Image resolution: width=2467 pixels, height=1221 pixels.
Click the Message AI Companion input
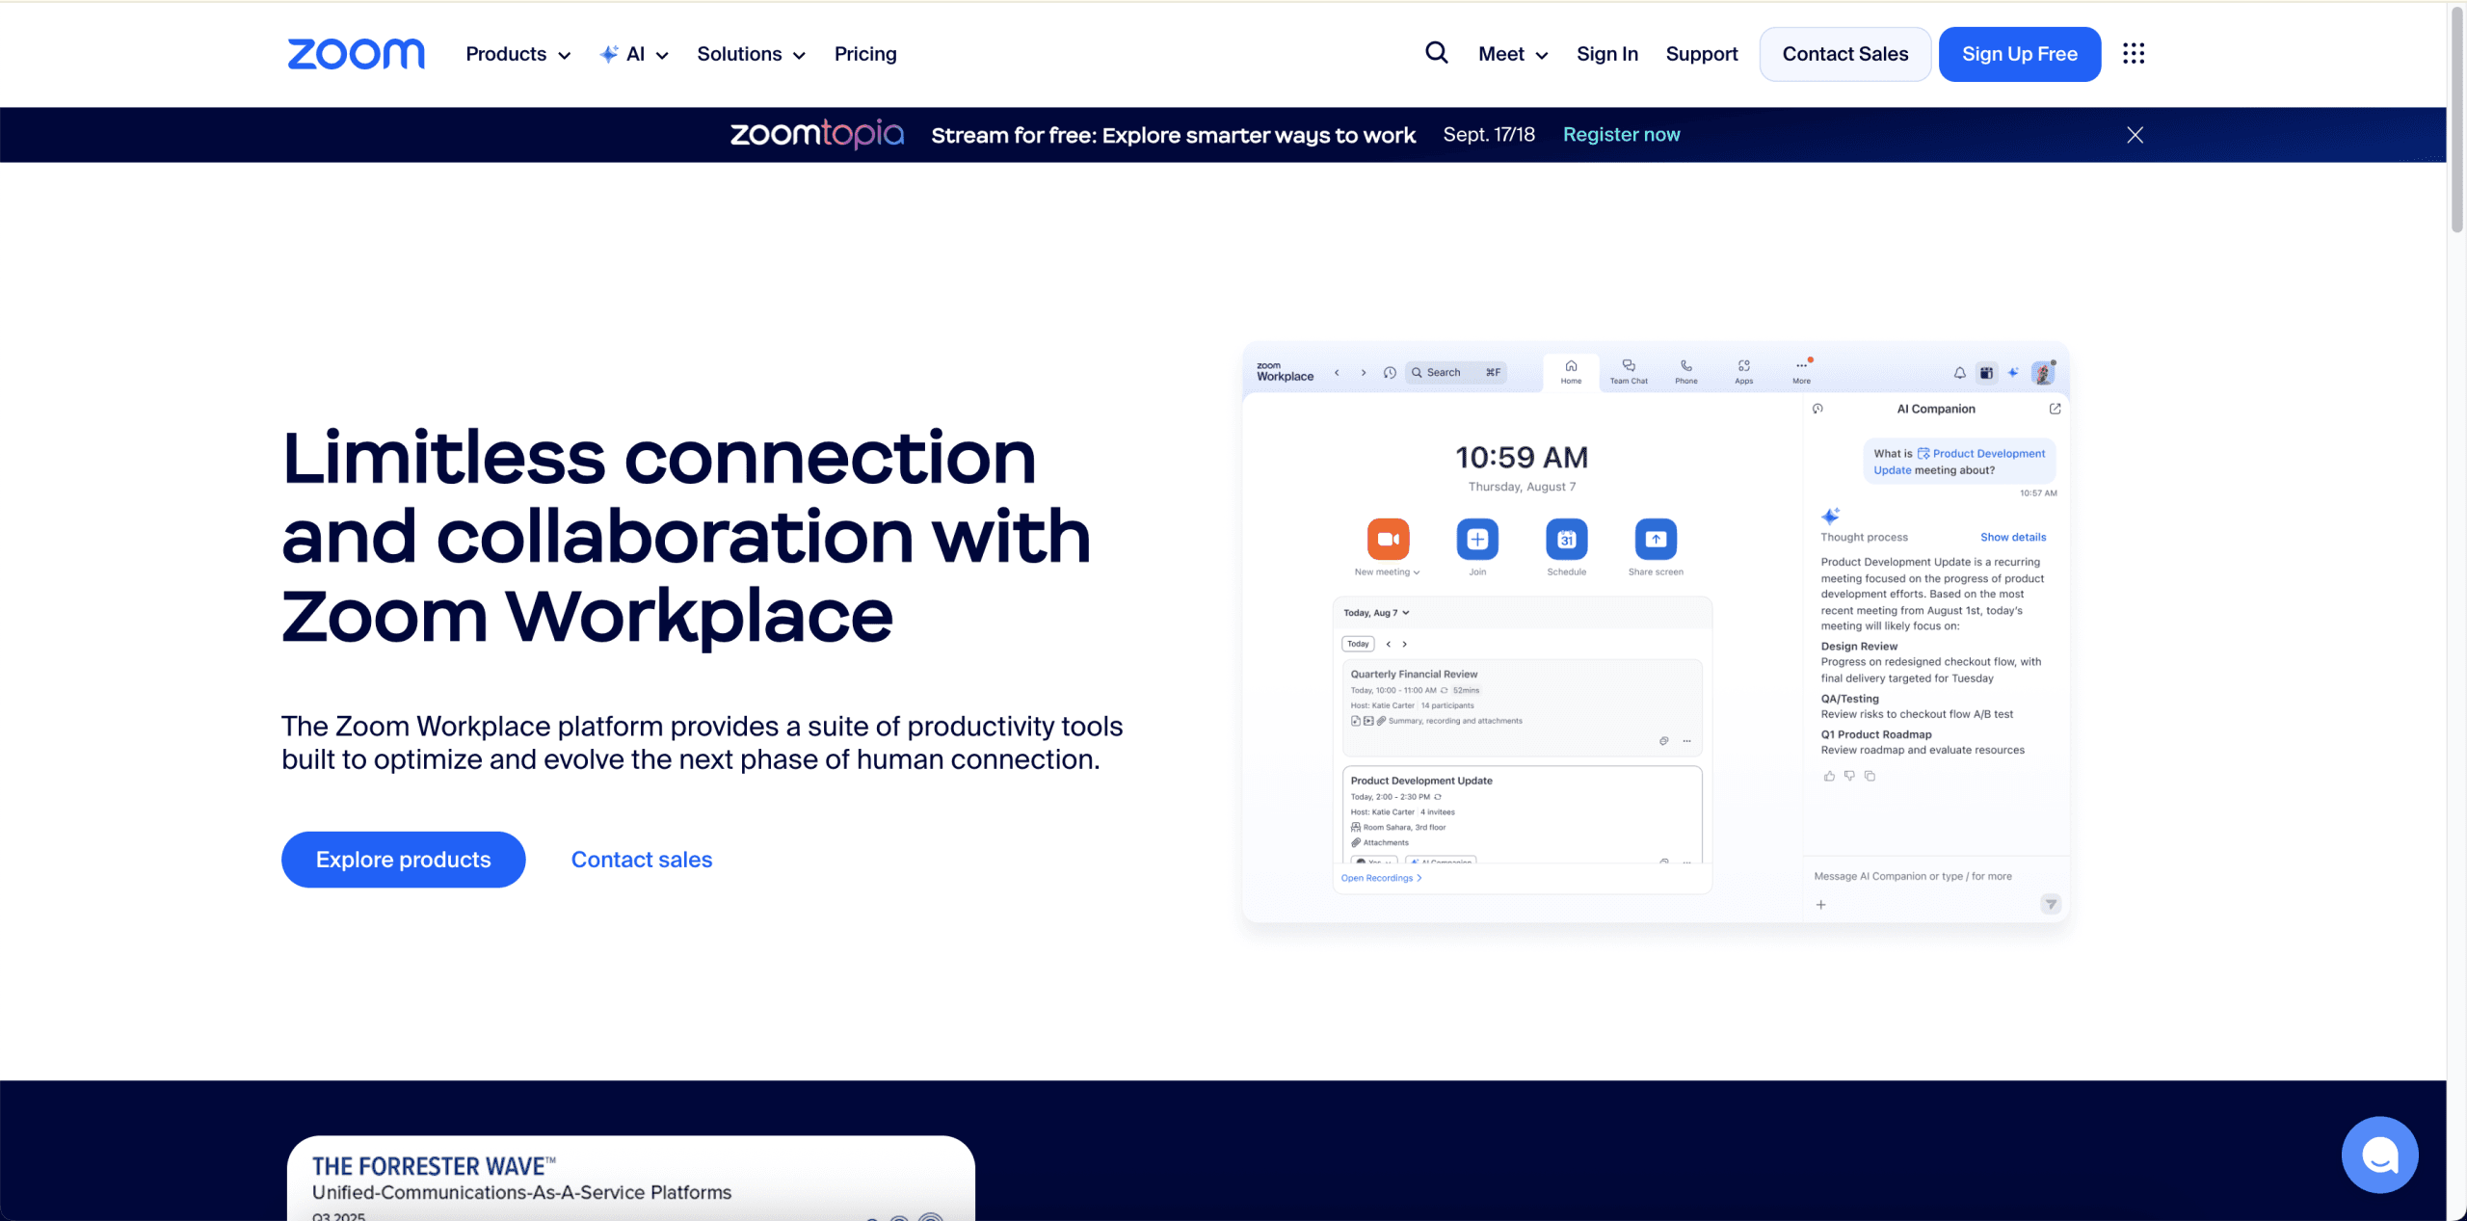[1913, 876]
